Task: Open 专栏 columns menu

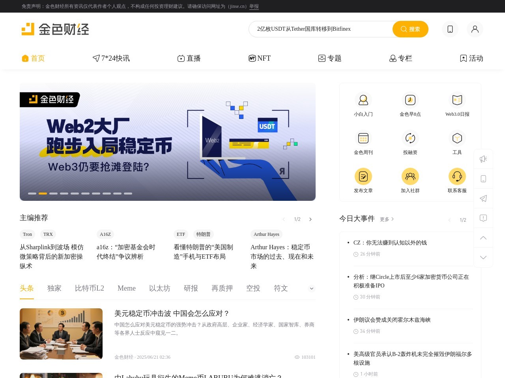Action: tap(400, 58)
